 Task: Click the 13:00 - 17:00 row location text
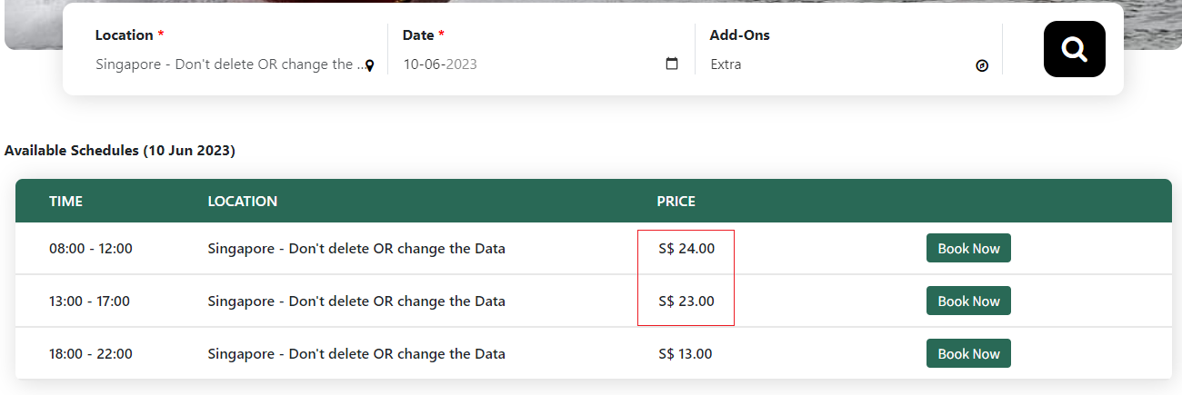coord(356,301)
